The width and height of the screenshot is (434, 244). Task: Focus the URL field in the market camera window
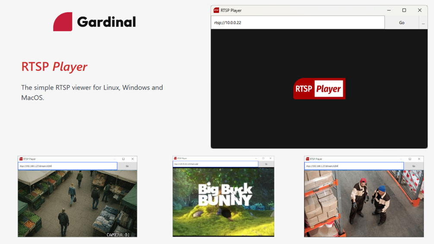click(67, 166)
